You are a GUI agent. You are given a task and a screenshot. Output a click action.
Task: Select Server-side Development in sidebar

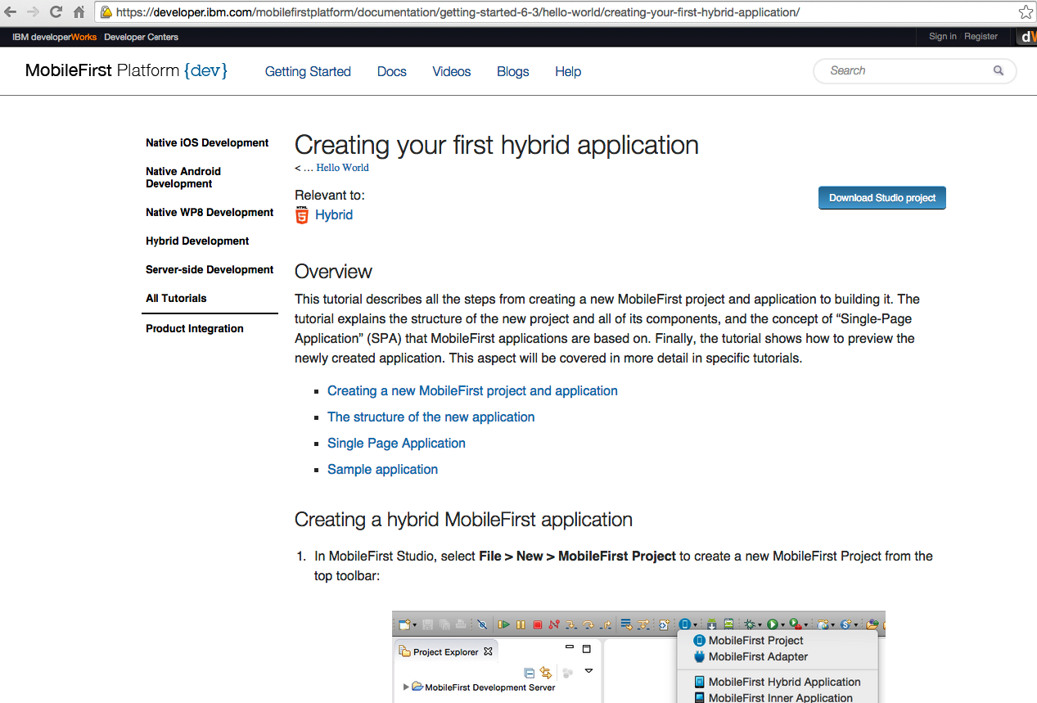210,269
